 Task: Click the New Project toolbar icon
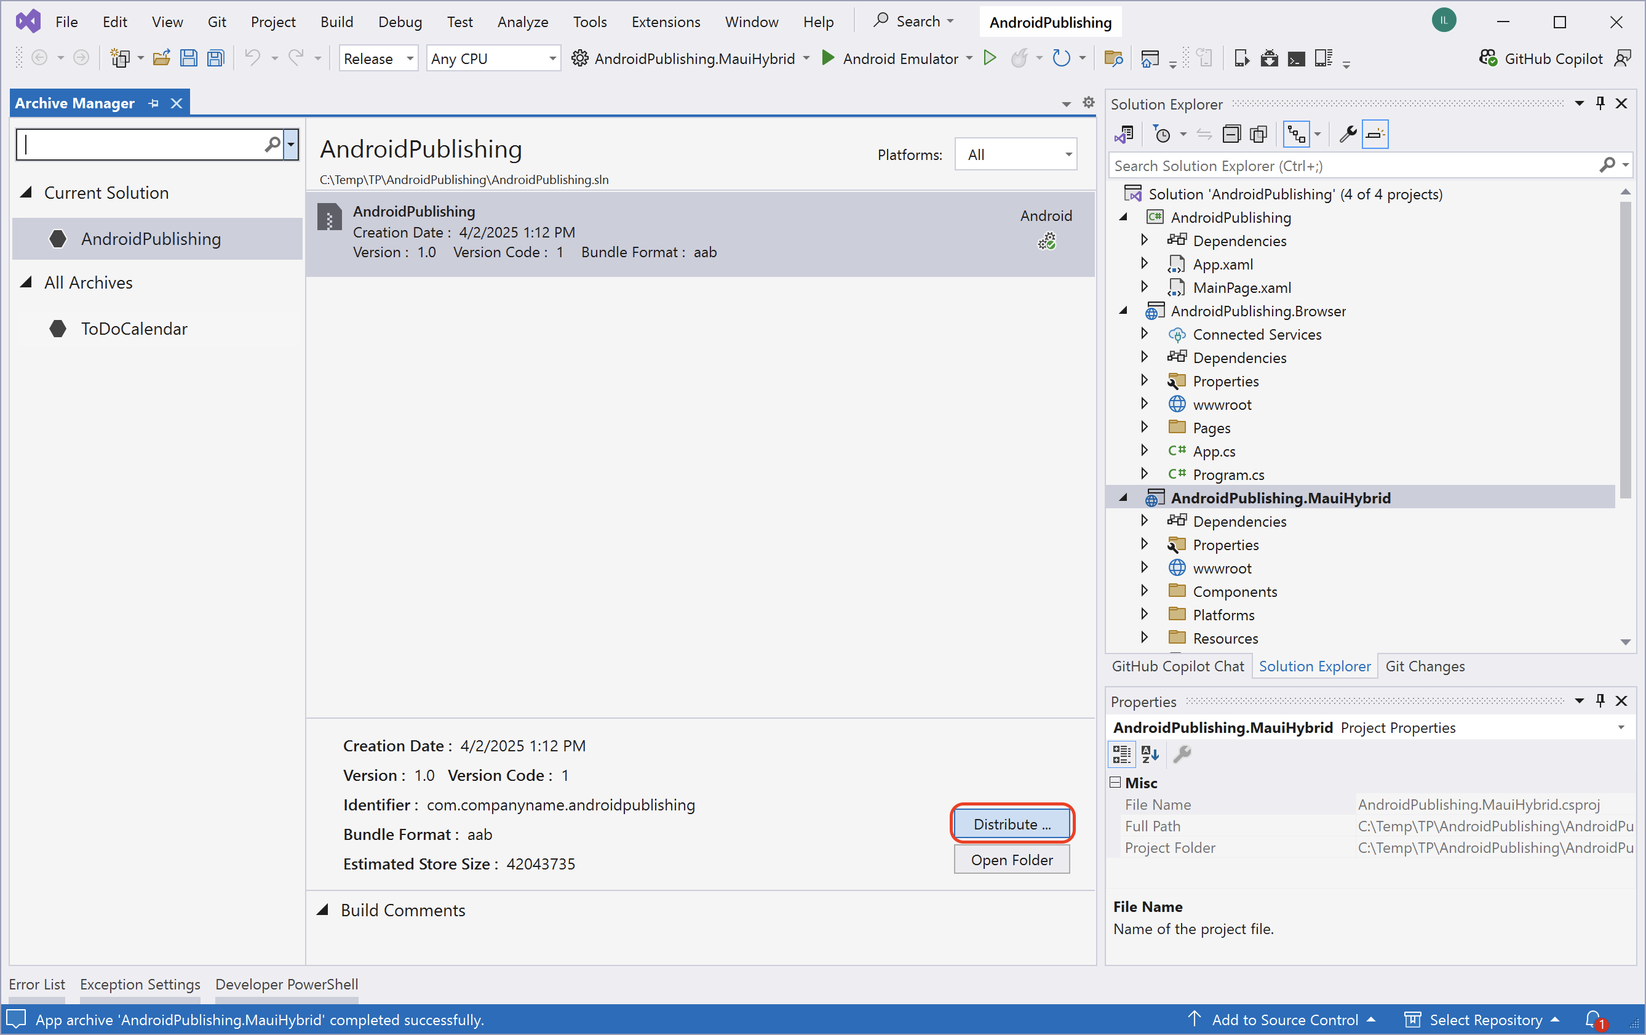pos(121,59)
